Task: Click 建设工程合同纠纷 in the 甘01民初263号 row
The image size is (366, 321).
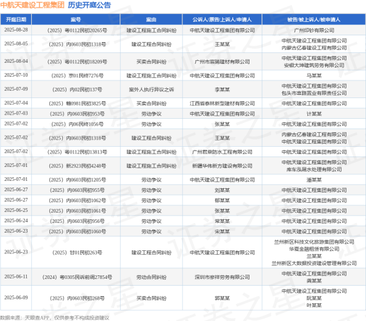Action: [151, 252]
